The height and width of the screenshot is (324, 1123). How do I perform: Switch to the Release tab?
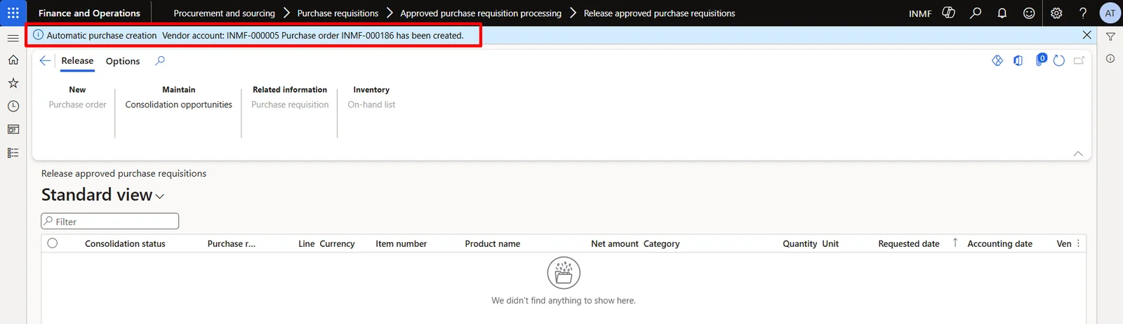[77, 61]
